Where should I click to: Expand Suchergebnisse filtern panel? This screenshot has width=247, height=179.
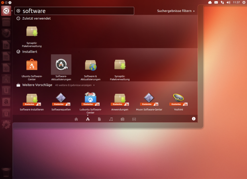176,11
